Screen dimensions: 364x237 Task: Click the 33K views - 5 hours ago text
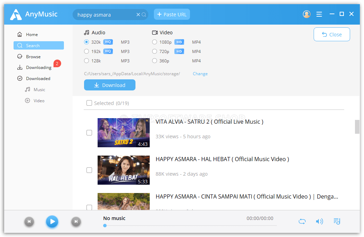click(x=183, y=137)
